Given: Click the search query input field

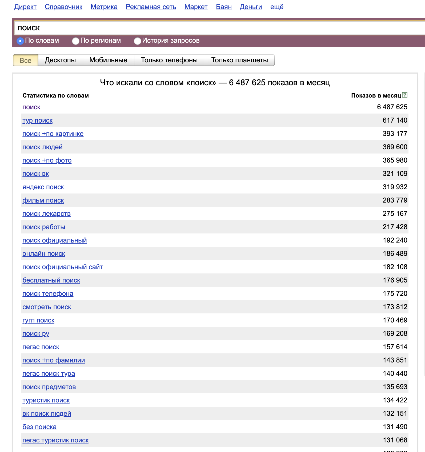Looking at the screenshot, I should click(213, 28).
